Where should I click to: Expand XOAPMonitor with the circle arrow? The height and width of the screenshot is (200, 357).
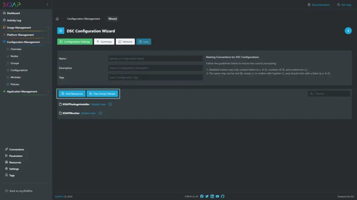(x=100, y=113)
